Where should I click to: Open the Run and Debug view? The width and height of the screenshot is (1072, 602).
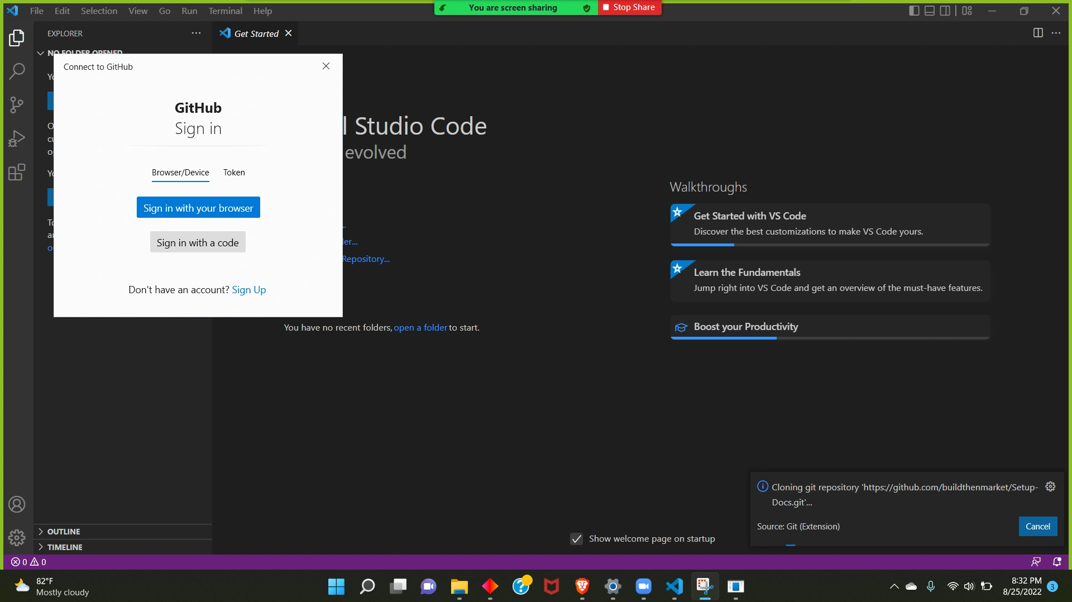click(17, 138)
